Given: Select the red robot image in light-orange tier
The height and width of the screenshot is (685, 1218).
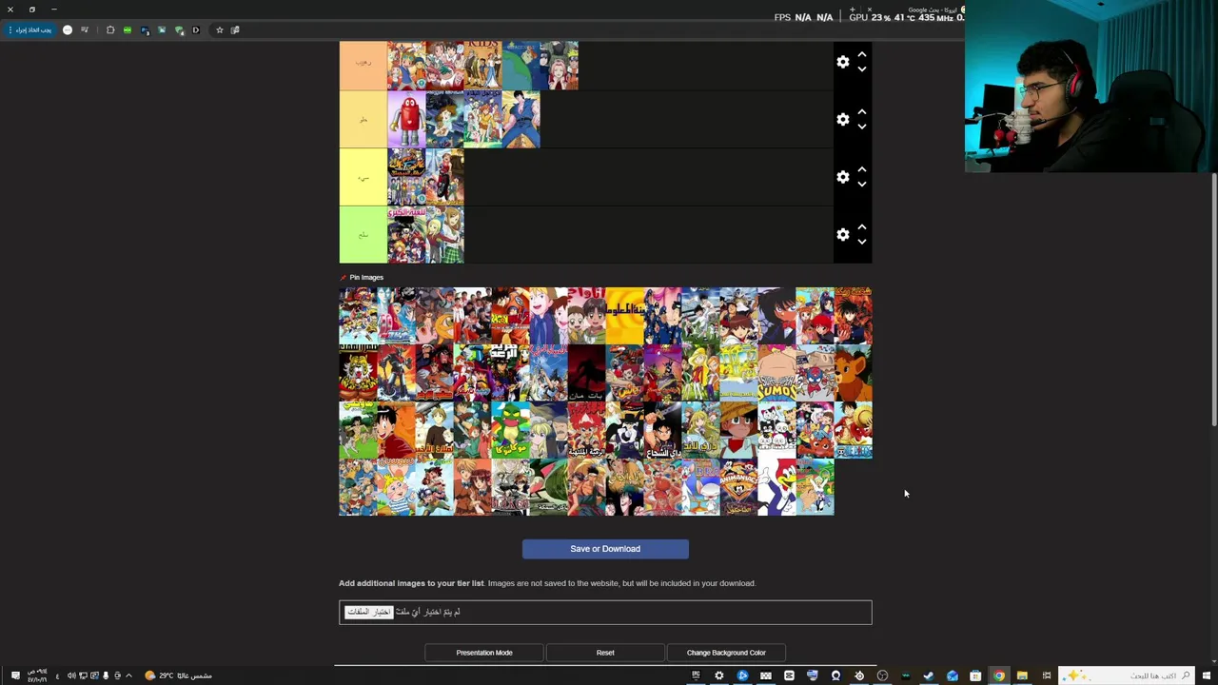Looking at the screenshot, I should (406, 120).
